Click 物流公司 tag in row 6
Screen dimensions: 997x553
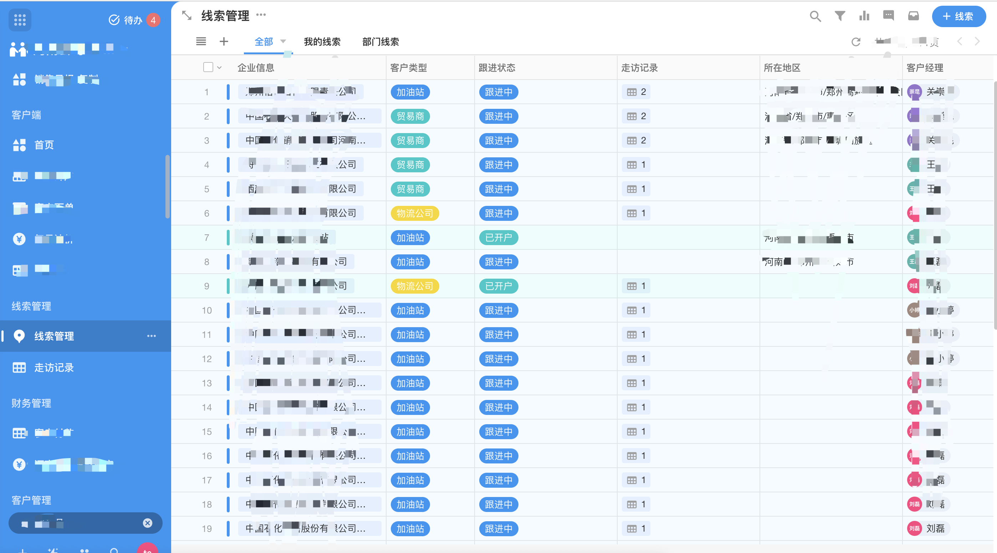[x=415, y=213]
